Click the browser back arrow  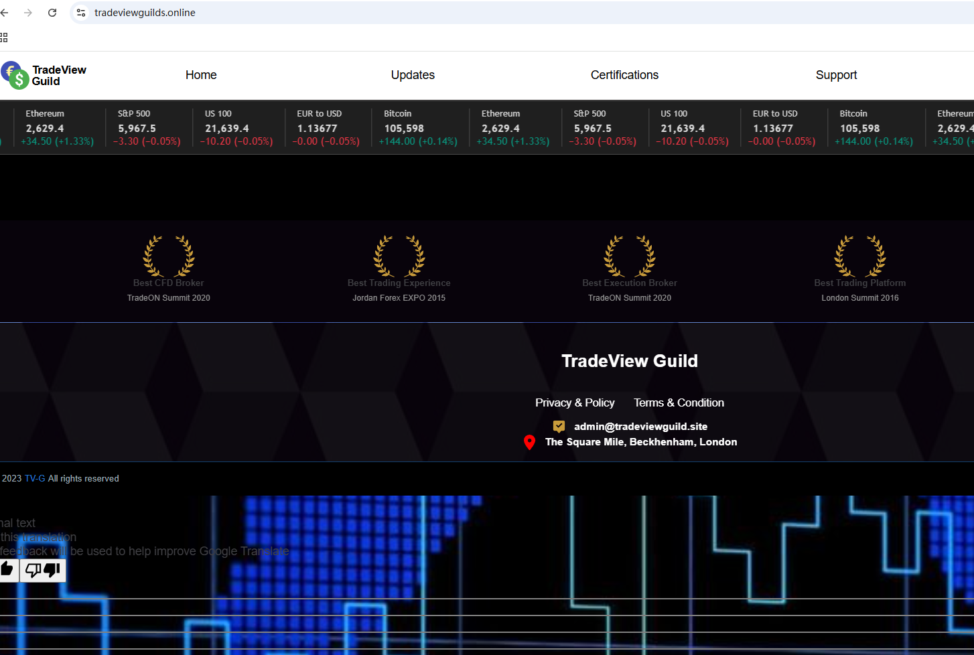pyautogui.click(x=5, y=13)
